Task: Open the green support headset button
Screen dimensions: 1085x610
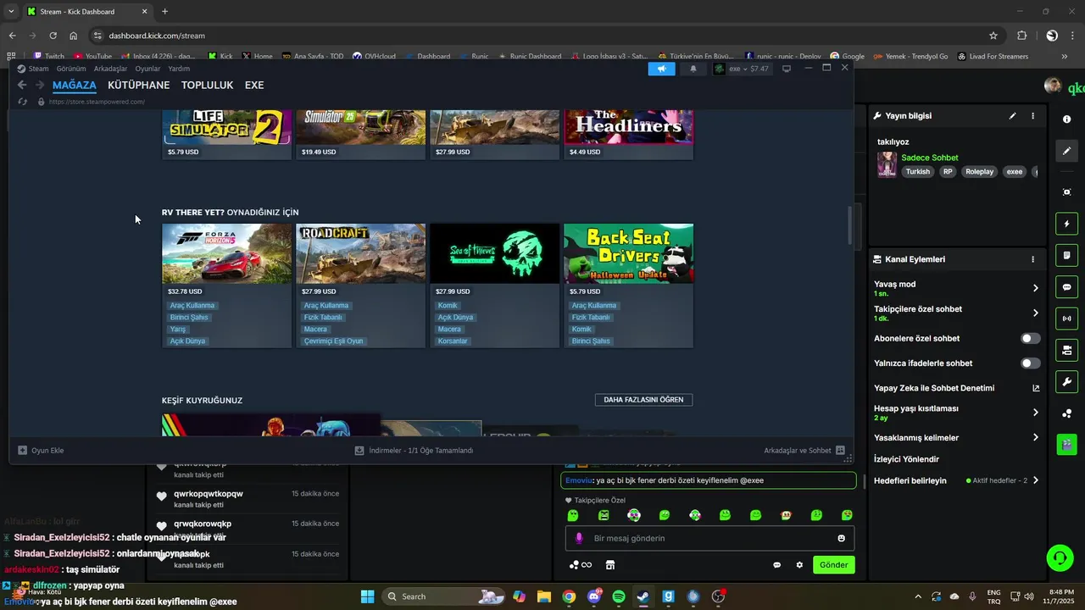Action: point(1060,557)
